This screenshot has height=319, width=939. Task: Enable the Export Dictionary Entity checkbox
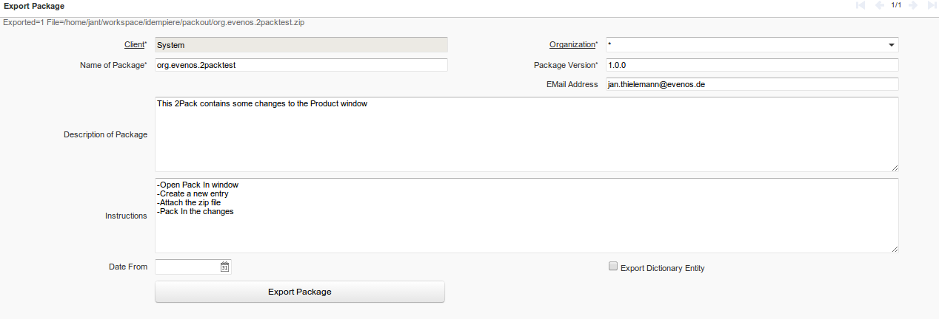pos(613,267)
